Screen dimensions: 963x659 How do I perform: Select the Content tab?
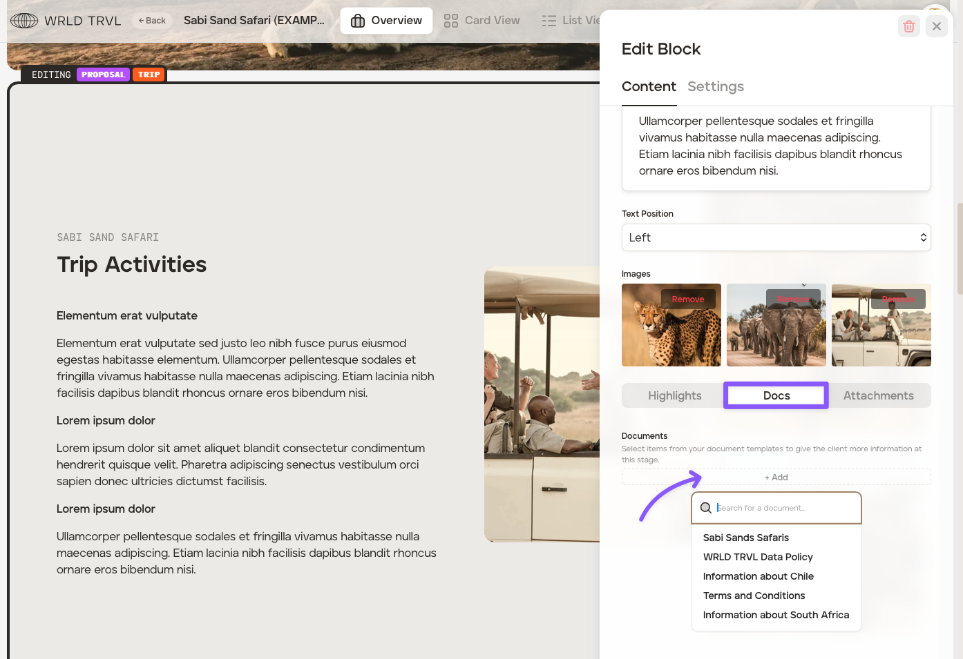click(x=649, y=86)
